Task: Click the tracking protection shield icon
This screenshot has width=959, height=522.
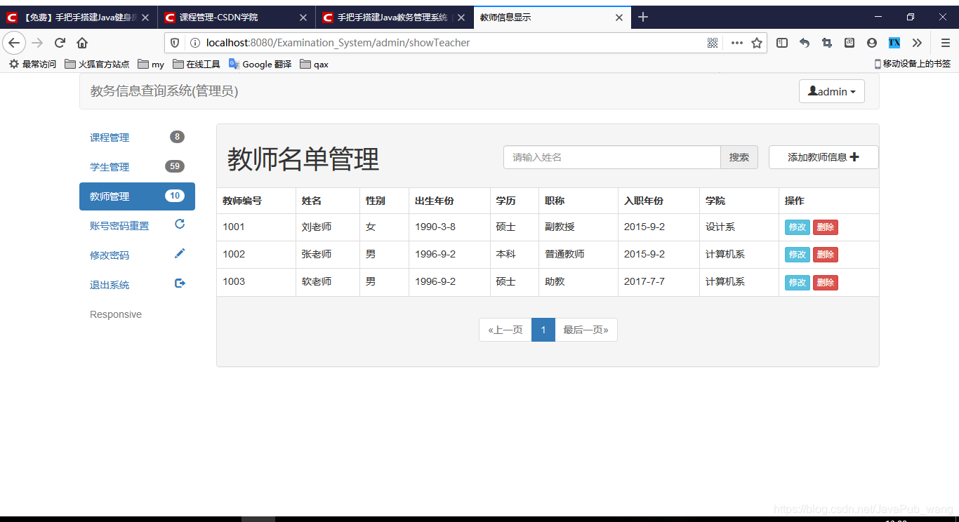Action: 175,43
